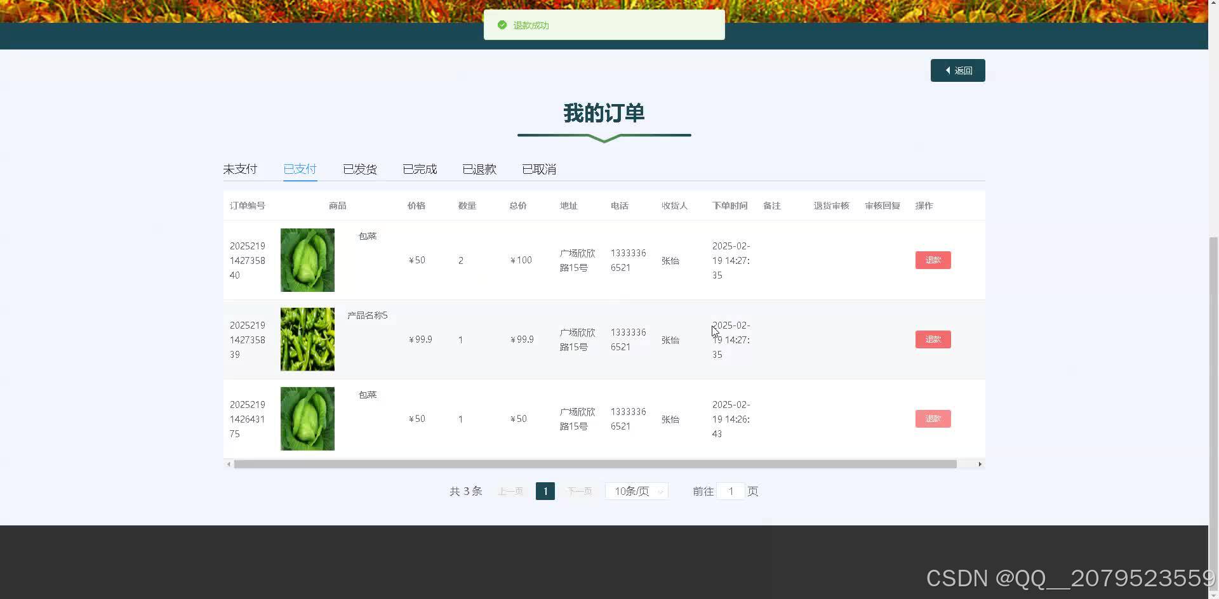Image resolution: width=1219 pixels, height=599 pixels.
Task: Click the left arrow of the table scrollbar
Action: click(x=229, y=464)
